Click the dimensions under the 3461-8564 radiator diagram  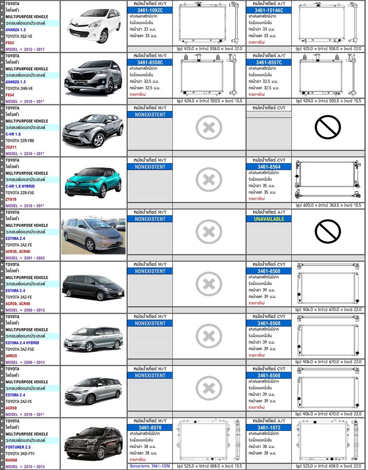[x=328, y=205]
